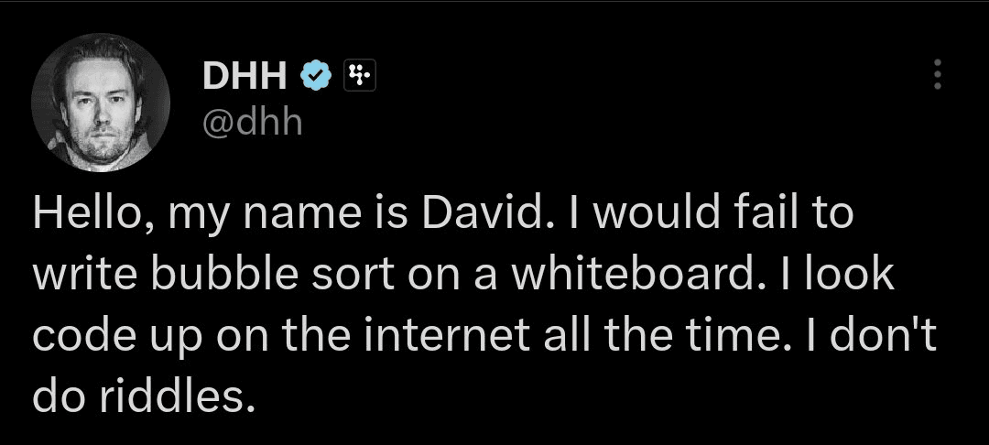Open the three-dot more options menu
The width and height of the screenshot is (989, 445).
(x=935, y=75)
